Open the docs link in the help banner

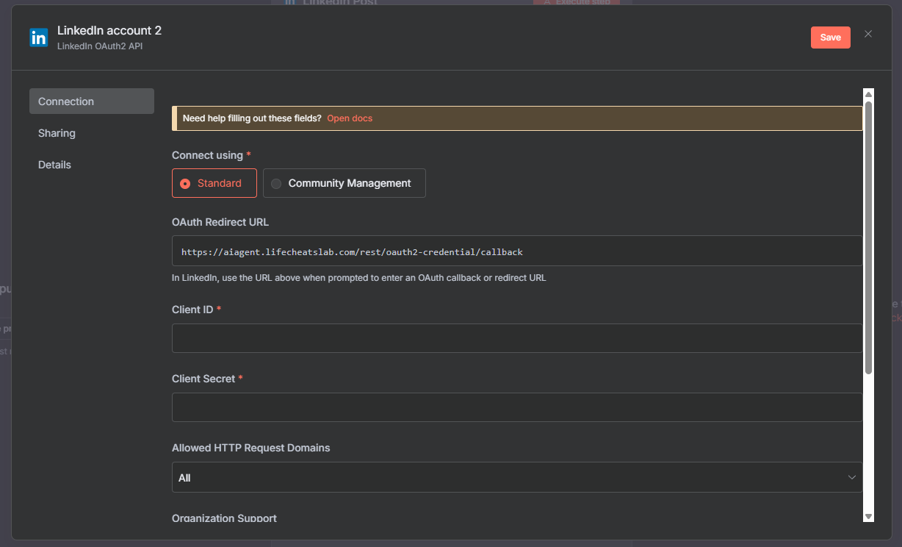[x=350, y=118]
